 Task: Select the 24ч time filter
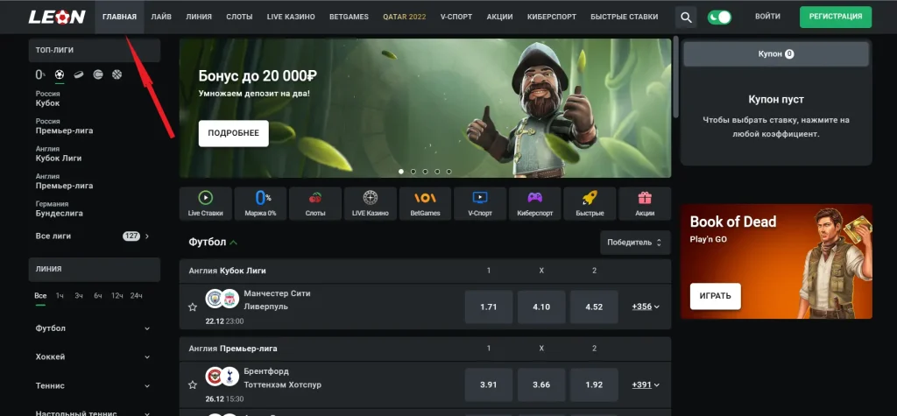click(x=136, y=296)
